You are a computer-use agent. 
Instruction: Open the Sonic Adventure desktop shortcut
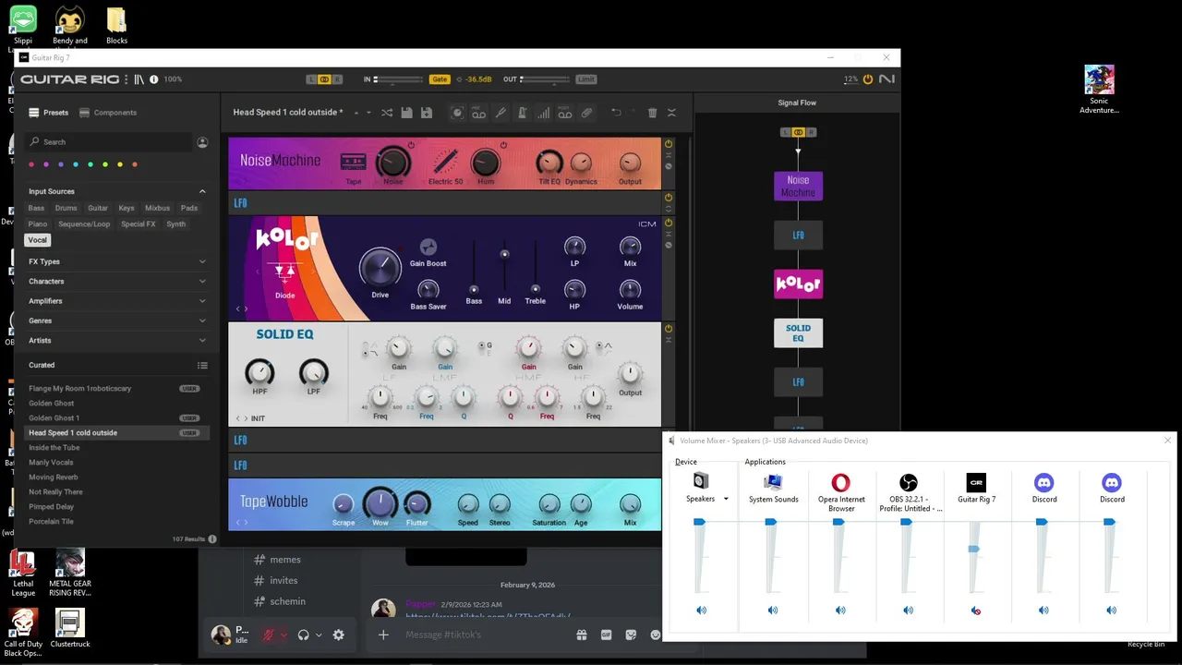[1099, 90]
